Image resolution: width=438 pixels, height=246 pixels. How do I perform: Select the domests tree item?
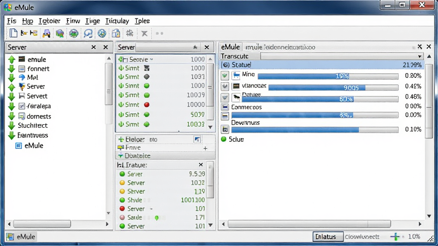tap(39, 116)
